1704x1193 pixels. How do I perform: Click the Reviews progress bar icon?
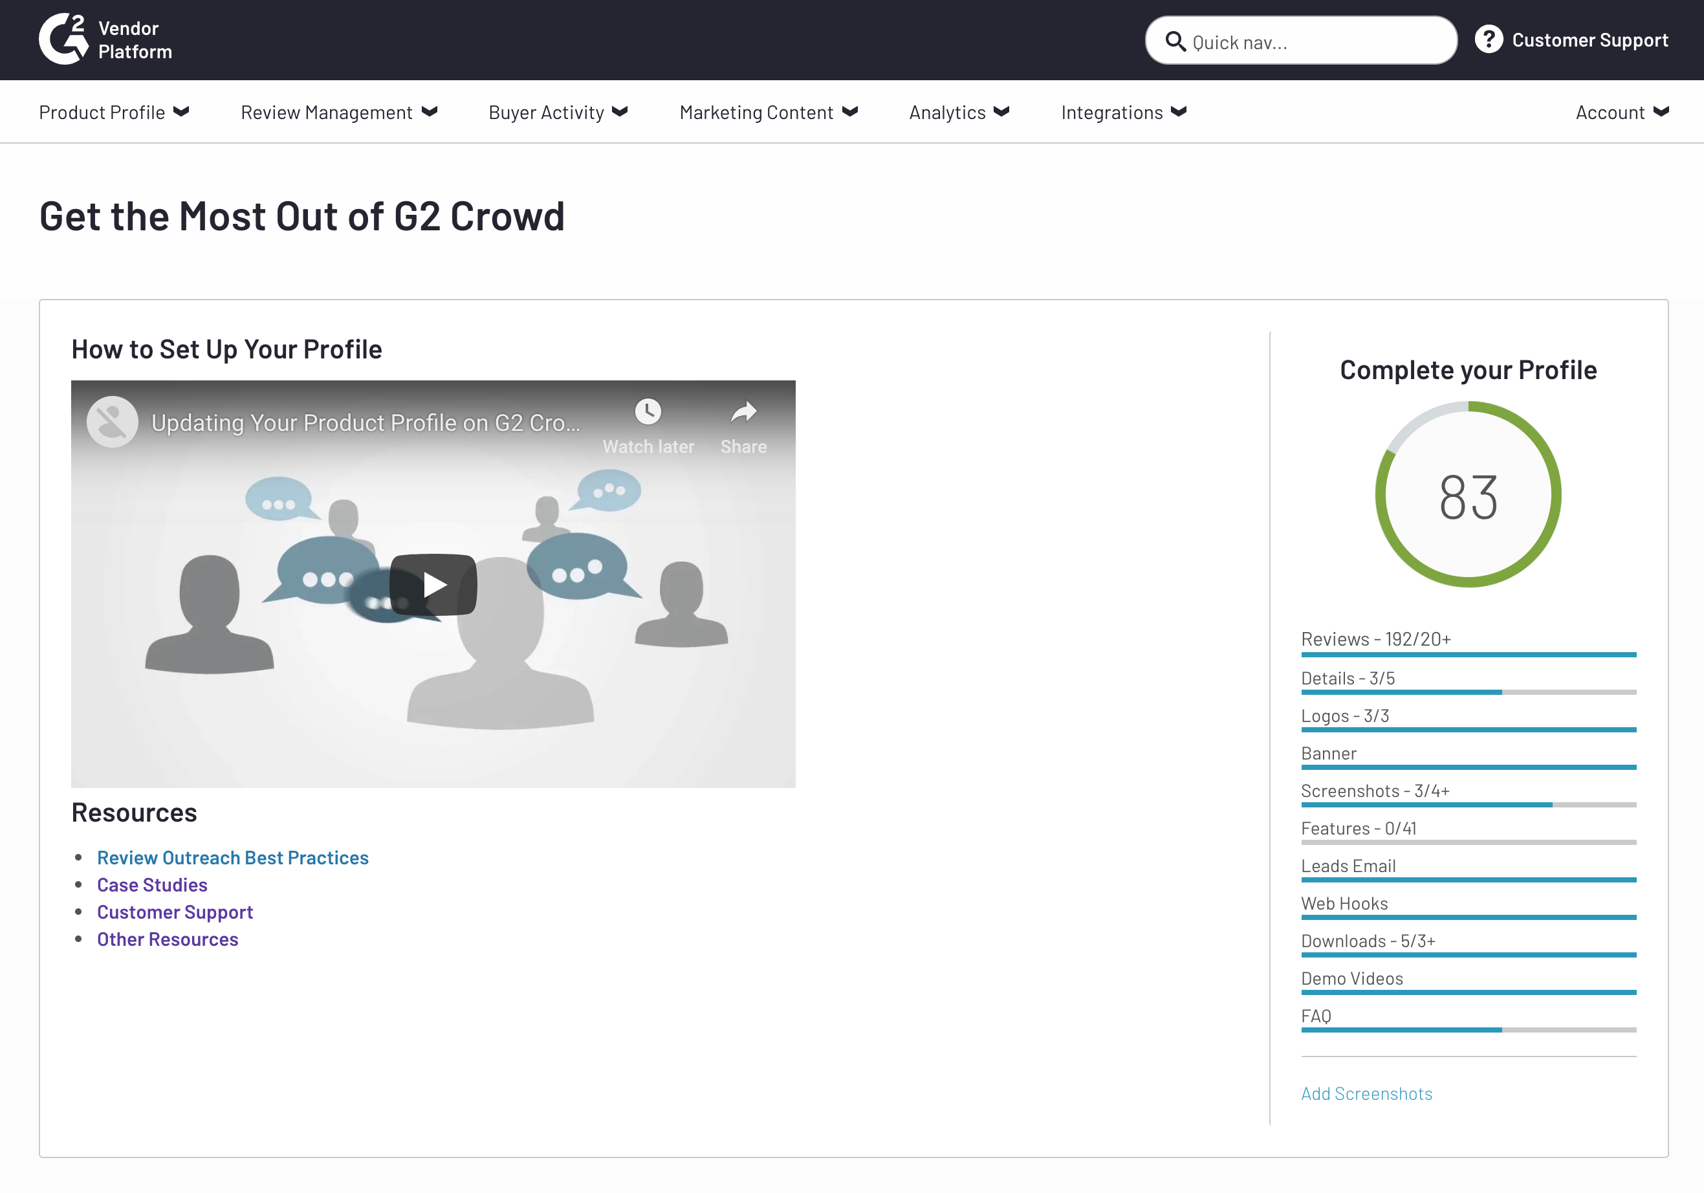coord(1470,655)
